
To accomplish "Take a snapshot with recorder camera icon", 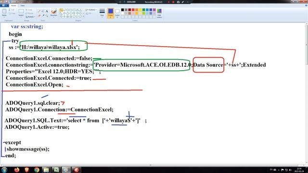I will [178, 2].
